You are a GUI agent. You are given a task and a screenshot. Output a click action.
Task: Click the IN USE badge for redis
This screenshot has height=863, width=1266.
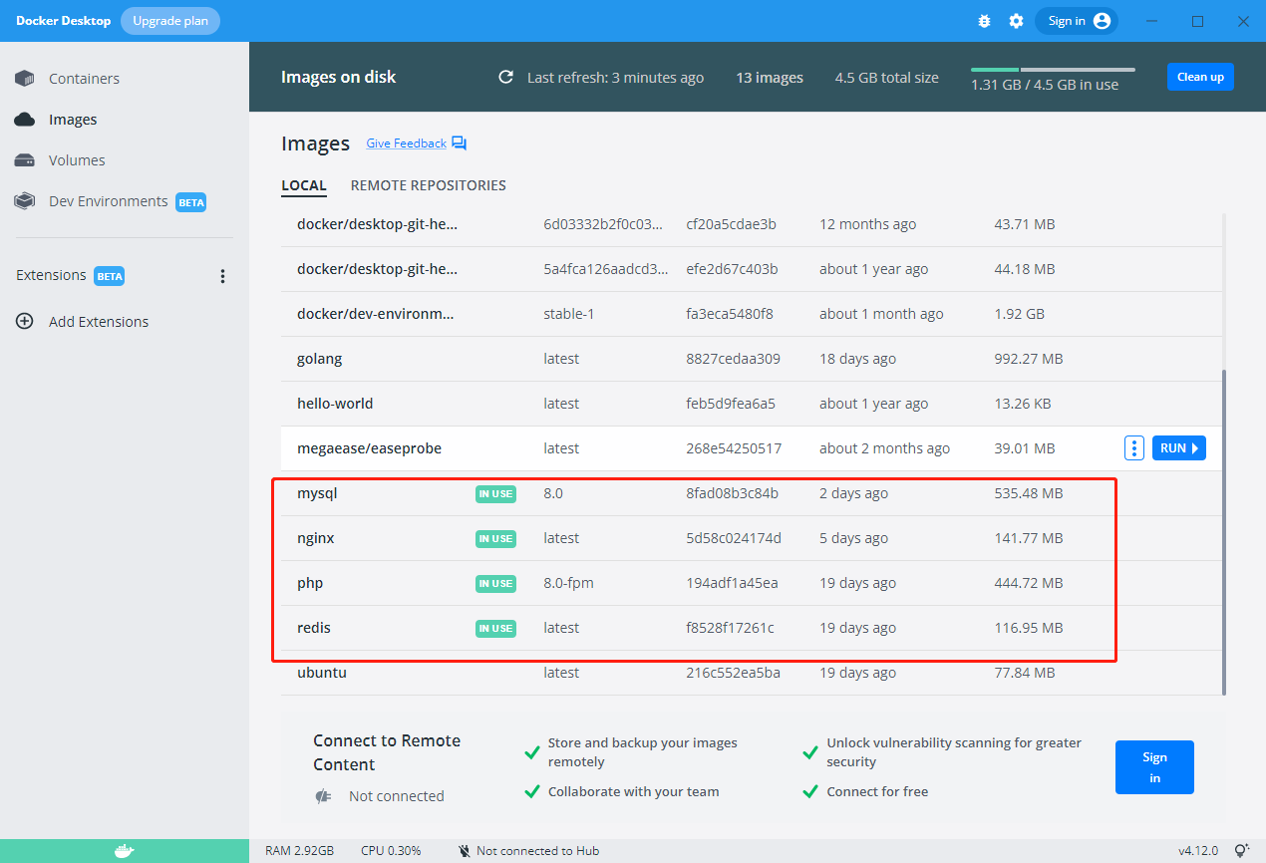pyautogui.click(x=495, y=628)
